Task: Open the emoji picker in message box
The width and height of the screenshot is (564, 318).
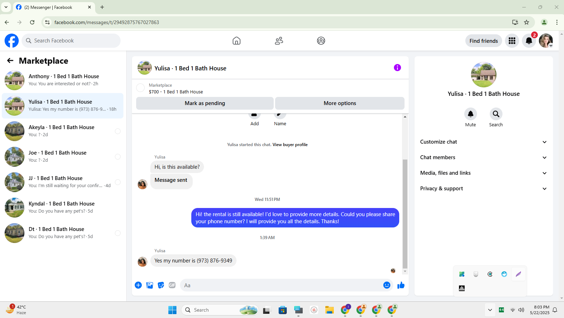Action: [387, 285]
